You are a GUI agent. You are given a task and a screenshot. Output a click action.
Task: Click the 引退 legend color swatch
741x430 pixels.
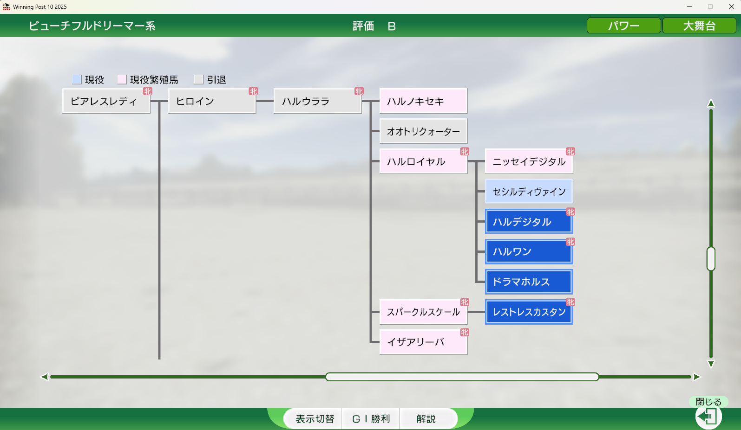198,79
